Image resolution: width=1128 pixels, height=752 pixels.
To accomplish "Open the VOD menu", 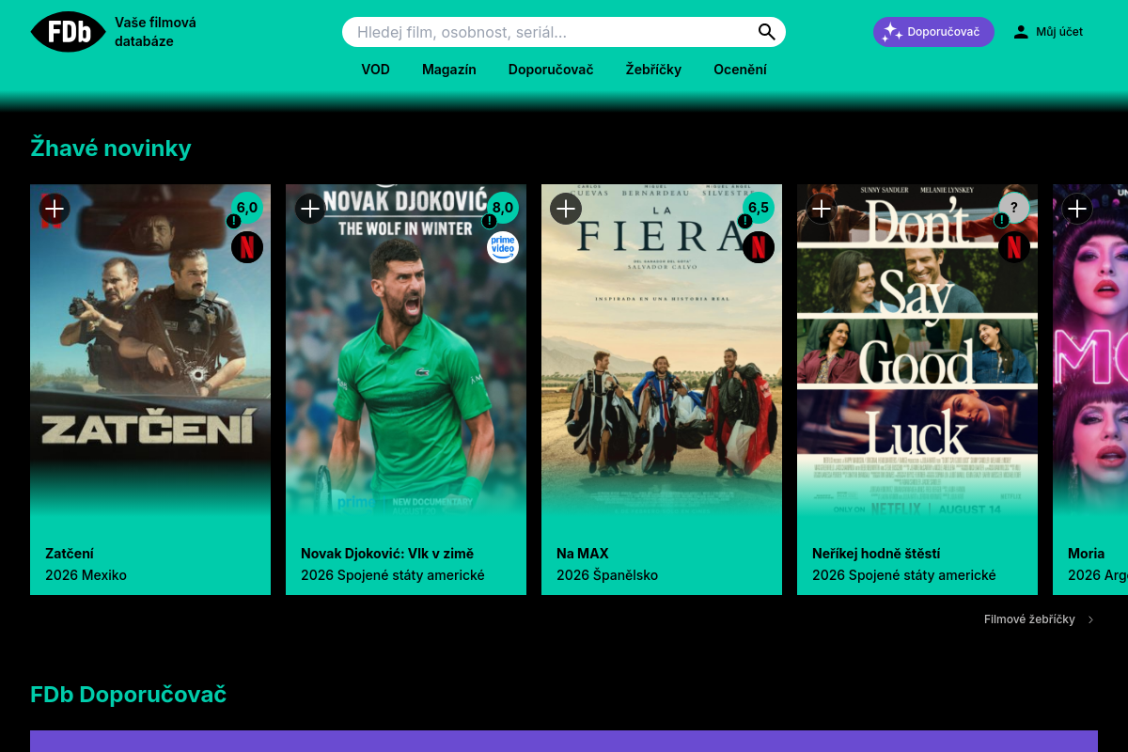I will click(x=376, y=70).
